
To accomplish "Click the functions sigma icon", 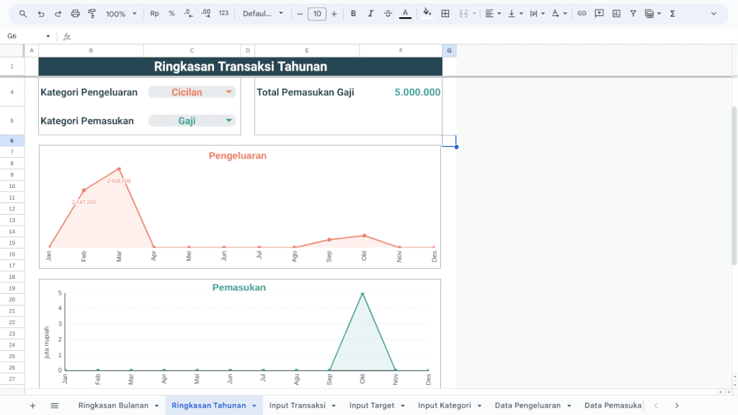I will (672, 14).
